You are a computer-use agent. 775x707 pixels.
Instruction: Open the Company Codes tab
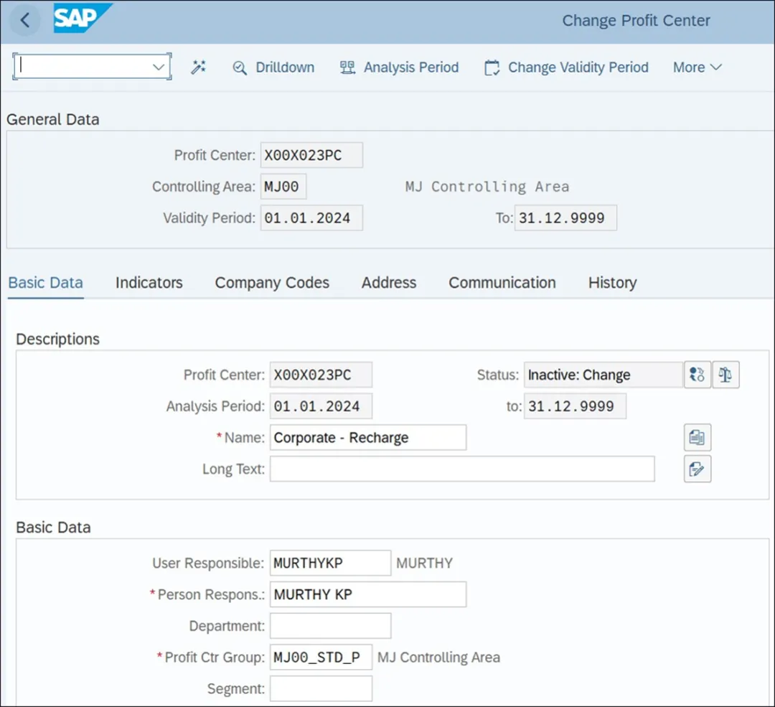click(272, 283)
